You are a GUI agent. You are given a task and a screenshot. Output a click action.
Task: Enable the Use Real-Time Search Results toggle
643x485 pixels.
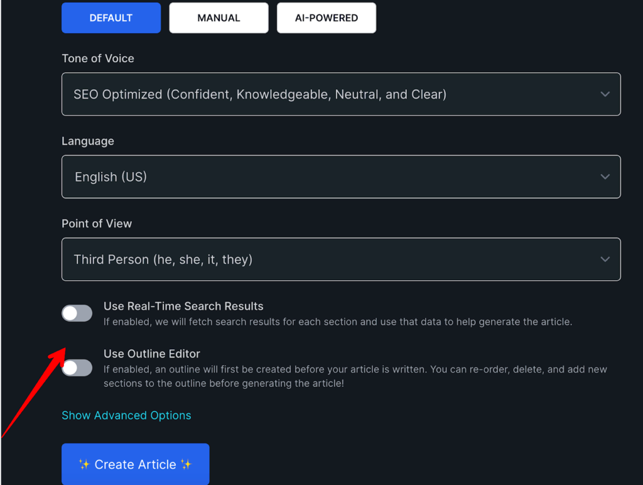77,313
